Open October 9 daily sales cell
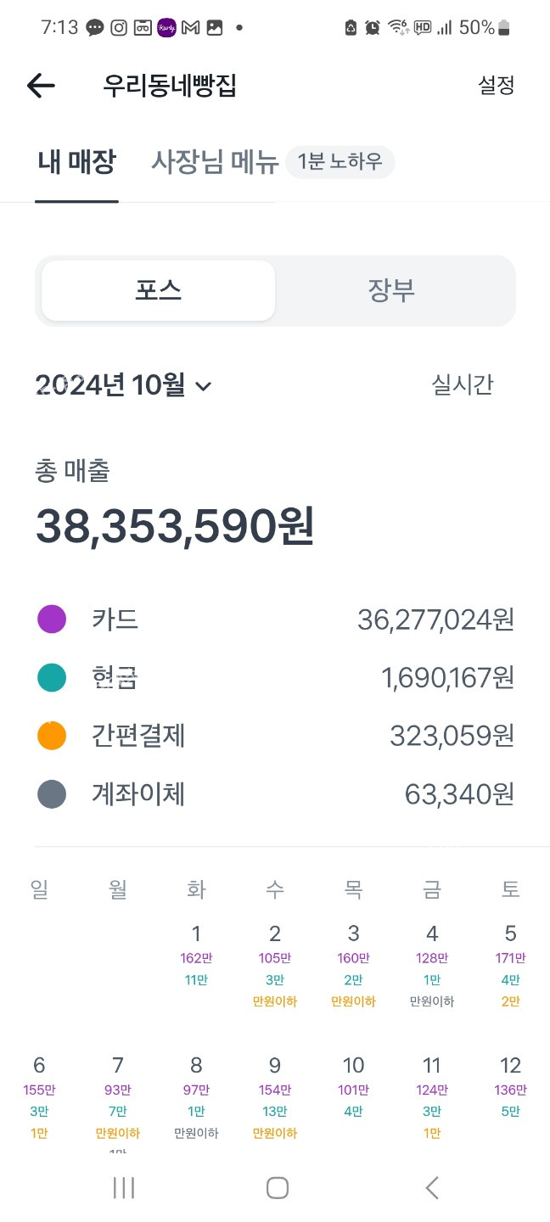 point(275,1097)
